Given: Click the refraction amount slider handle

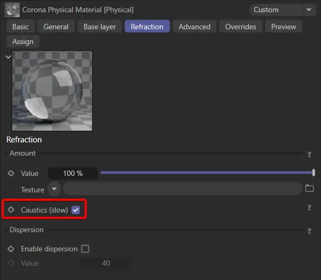Looking at the screenshot, I should pos(314,173).
